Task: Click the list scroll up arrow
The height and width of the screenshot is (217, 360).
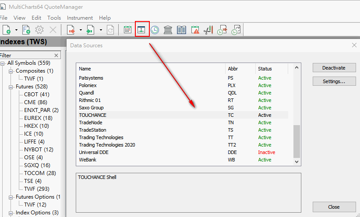Action: click(296, 67)
